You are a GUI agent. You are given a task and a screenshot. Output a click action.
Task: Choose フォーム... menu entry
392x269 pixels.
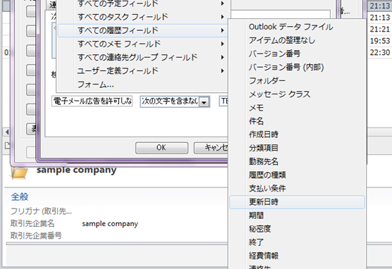(142, 85)
